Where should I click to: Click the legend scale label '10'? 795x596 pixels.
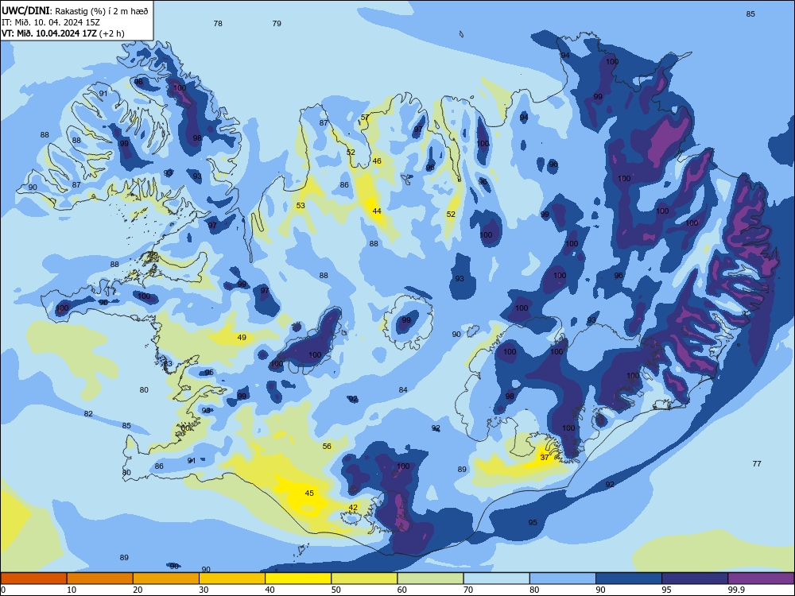72,590
